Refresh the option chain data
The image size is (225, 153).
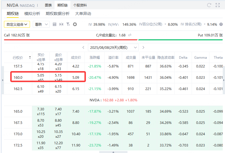(209, 5)
